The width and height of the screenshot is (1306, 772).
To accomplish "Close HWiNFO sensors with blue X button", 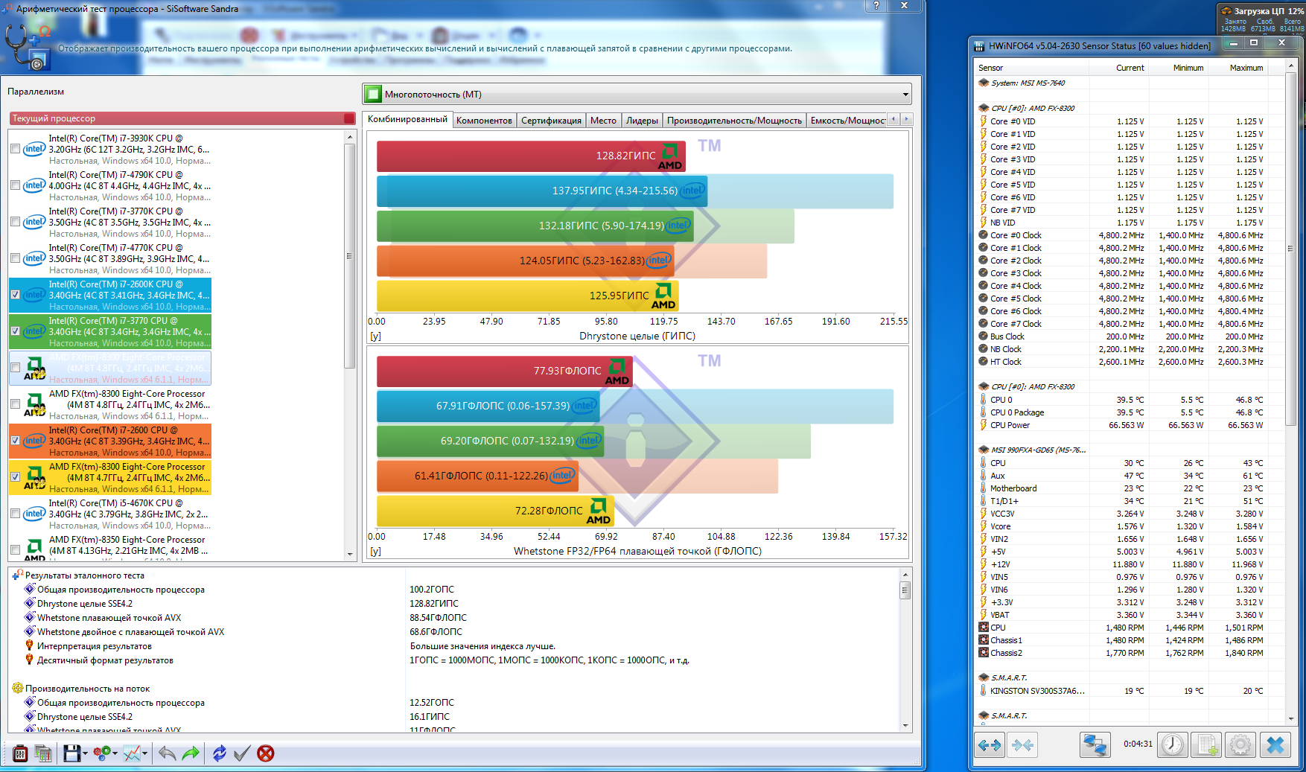I will point(1275,744).
